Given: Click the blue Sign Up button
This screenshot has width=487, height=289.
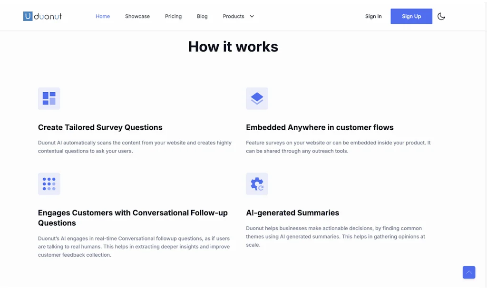Looking at the screenshot, I should 411,16.
